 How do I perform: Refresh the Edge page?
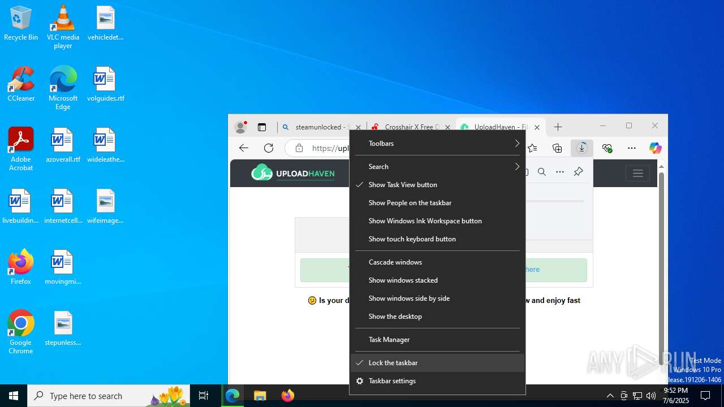[x=269, y=148]
